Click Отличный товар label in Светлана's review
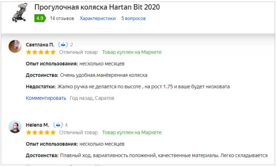This screenshot has width=277, height=167. point(79,52)
